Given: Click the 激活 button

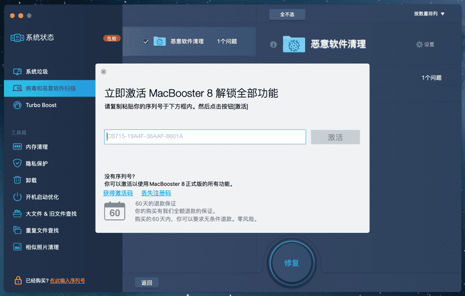Looking at the screenshot, I should 335,137.
